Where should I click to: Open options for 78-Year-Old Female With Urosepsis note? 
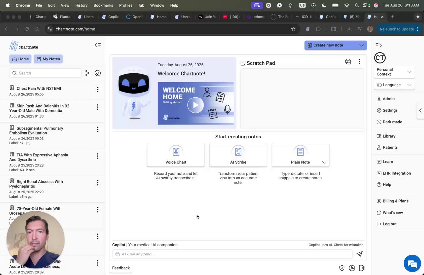[x=98, y=210]
